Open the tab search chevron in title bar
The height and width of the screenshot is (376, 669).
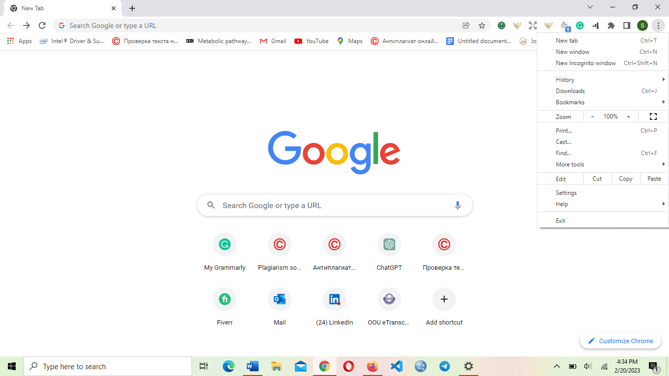[590, 7]
